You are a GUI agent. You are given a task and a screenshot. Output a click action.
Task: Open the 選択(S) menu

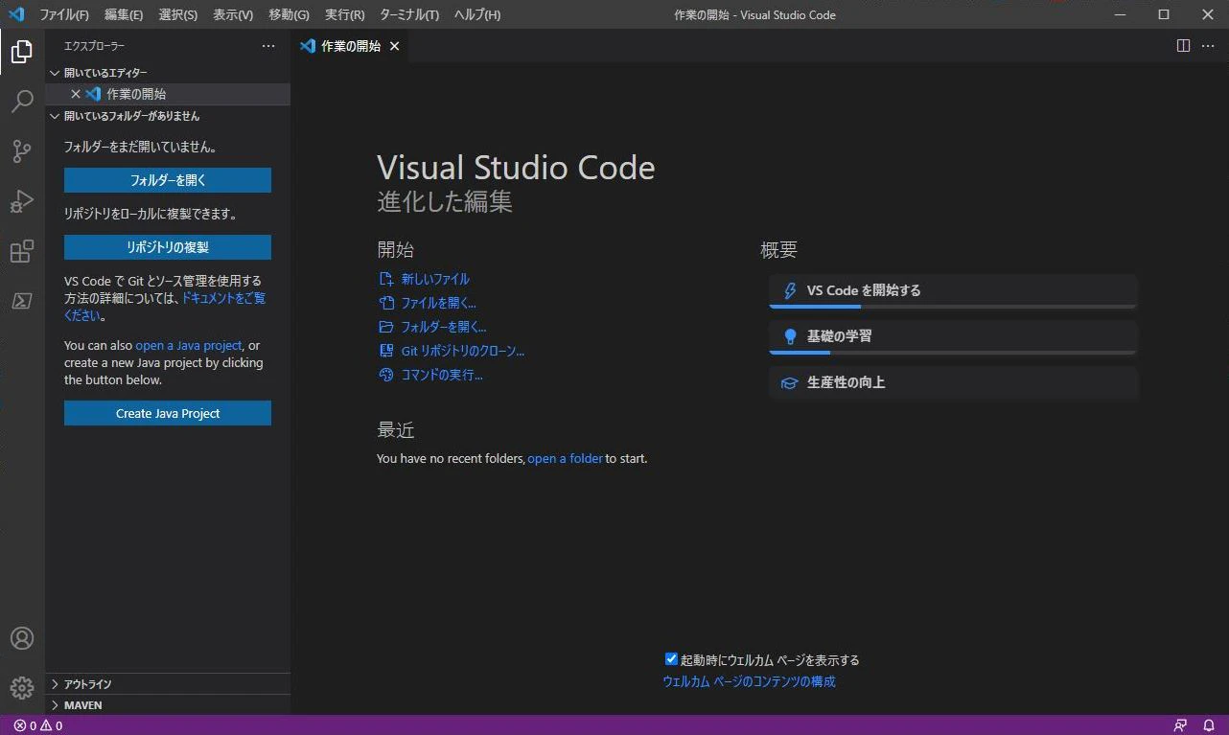pyautogui.click(x=177, y=14)
